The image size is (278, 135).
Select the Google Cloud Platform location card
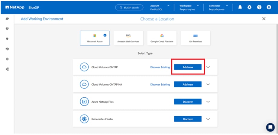pos(162,38)
